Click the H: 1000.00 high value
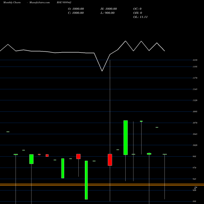Image resolution: width=204 pixels, height=204 pixels. tap(109, 9)
